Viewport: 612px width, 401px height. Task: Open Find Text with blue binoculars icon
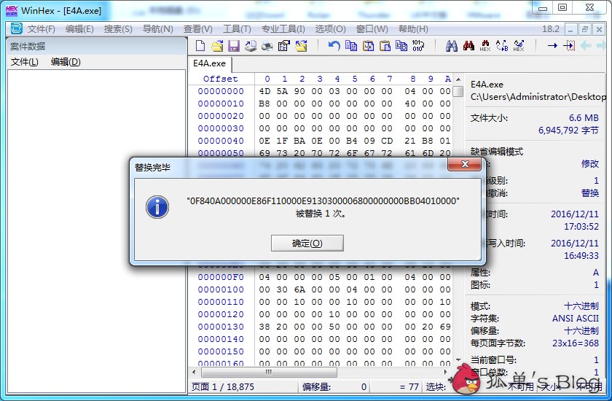tap(452, 46)
